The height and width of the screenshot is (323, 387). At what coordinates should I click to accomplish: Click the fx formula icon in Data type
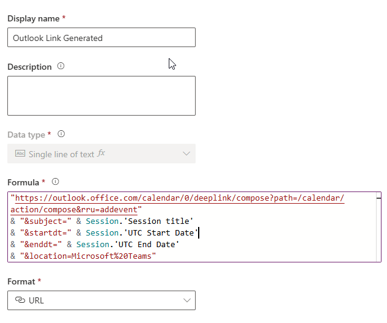[x=101, y=154]
